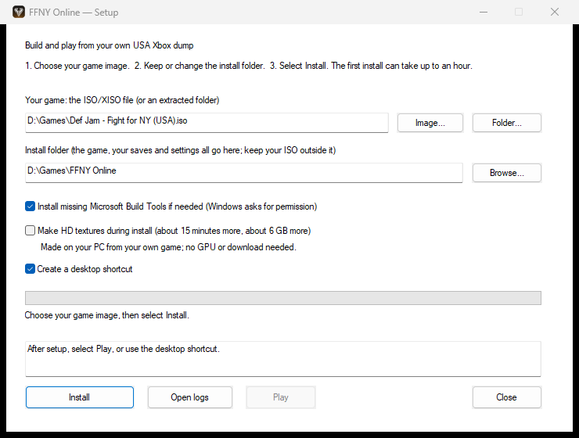Screen dimensions: 579x438
Task: Minimize the Setup window
Action: point(484,13)
